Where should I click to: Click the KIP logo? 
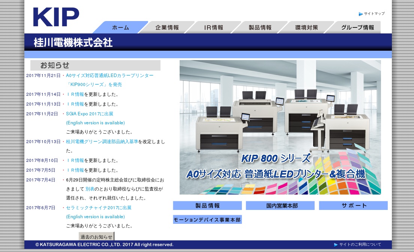pyautogui.click(x=56, y=17)
